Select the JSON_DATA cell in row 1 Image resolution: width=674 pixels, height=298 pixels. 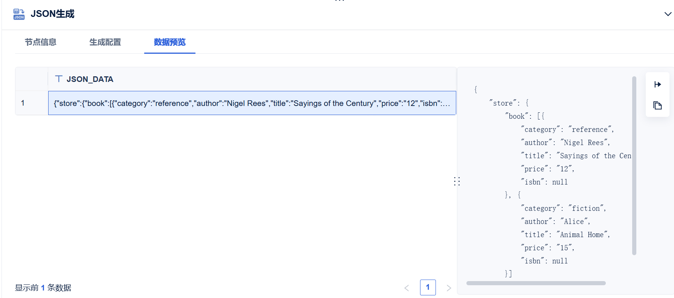click(x=252, y=103)
